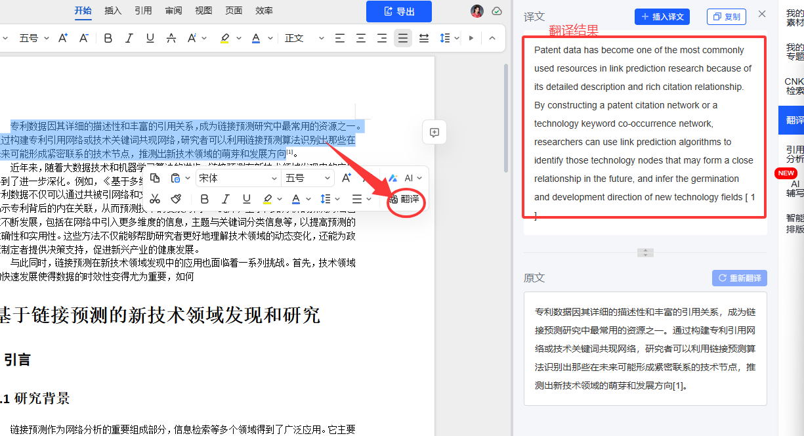804x436 pixels.
Task: Apply strikethrough from the top toolbar
Action: (171, 38)
